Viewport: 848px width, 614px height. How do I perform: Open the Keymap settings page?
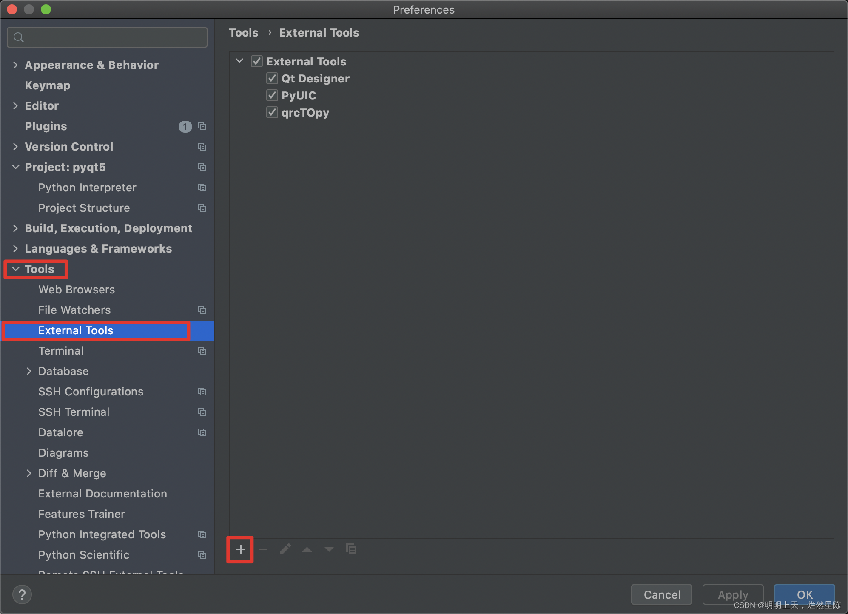(x=48, y=85)
